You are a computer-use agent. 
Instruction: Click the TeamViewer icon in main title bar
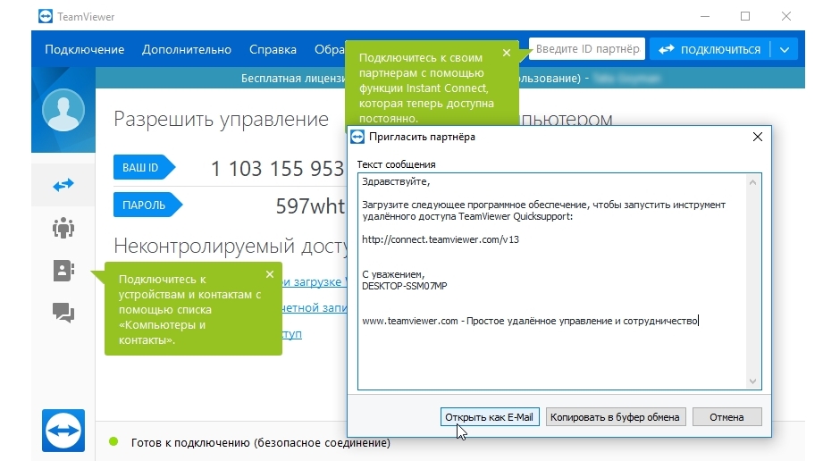(x=46, y=17)
